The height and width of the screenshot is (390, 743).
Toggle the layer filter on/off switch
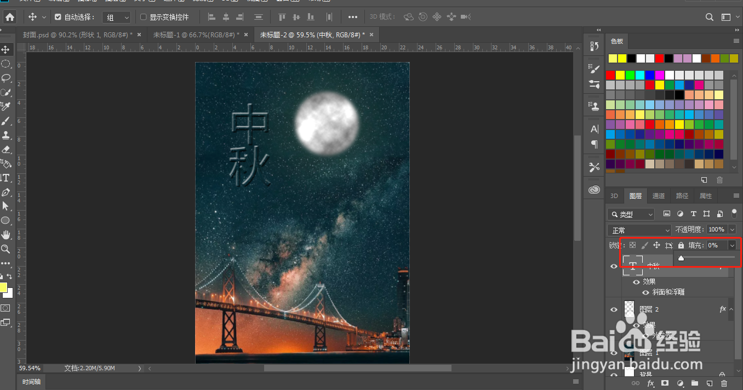[x=734, y=213]
